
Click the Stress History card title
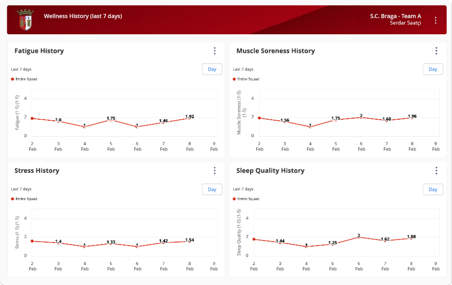point(37,171)
